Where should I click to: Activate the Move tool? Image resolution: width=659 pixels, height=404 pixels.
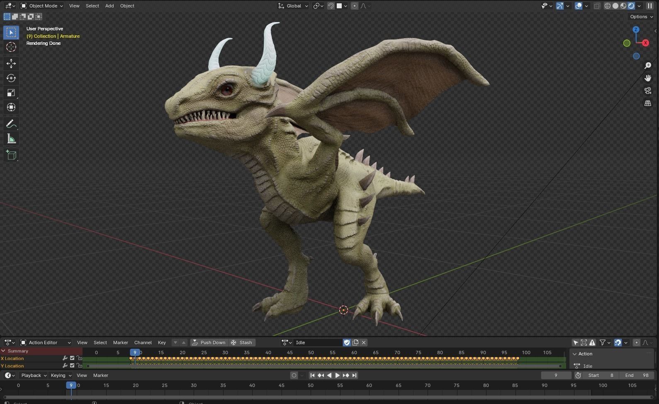pyautogui.click(x=11, y=64)
